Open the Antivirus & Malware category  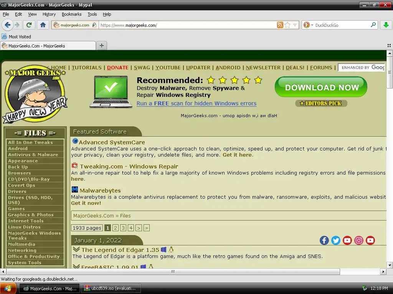[33, 155]
